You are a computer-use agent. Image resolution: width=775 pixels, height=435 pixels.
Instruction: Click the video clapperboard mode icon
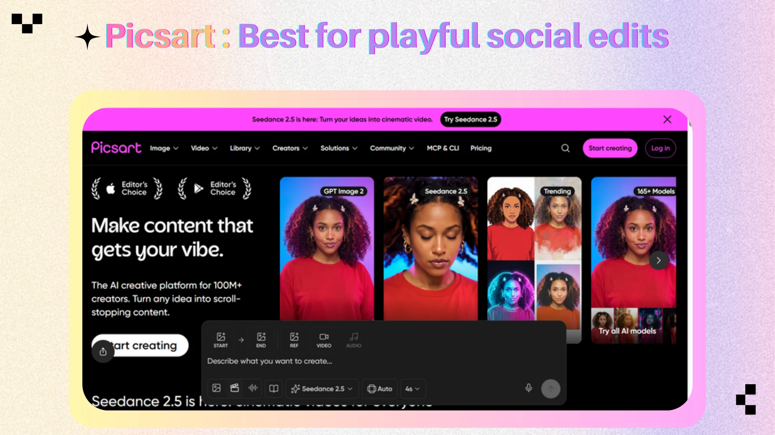click(235, 388)
